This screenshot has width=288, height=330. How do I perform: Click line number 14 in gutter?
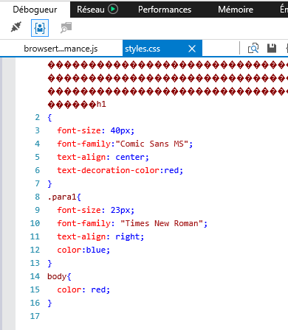35,276
